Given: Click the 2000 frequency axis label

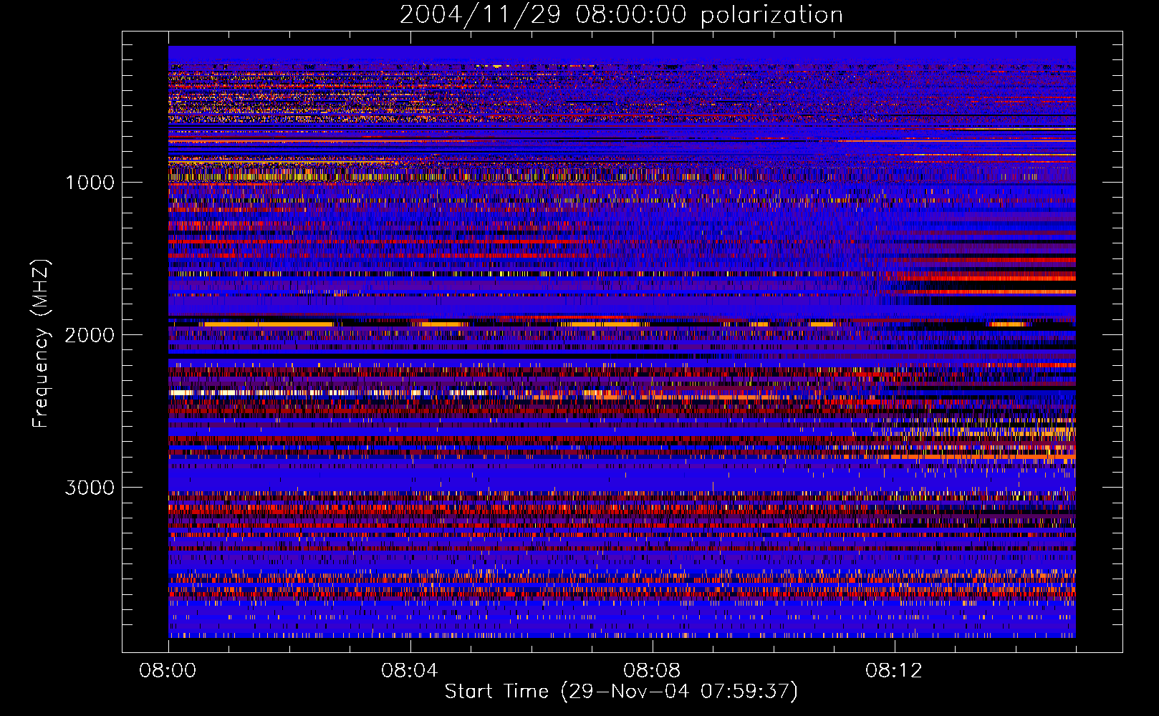Looking at the screenshot, I should pos(90,335).
